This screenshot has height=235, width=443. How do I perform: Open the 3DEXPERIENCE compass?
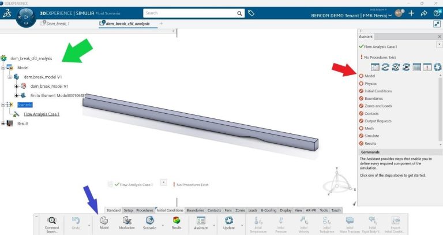tap(26, 17)
